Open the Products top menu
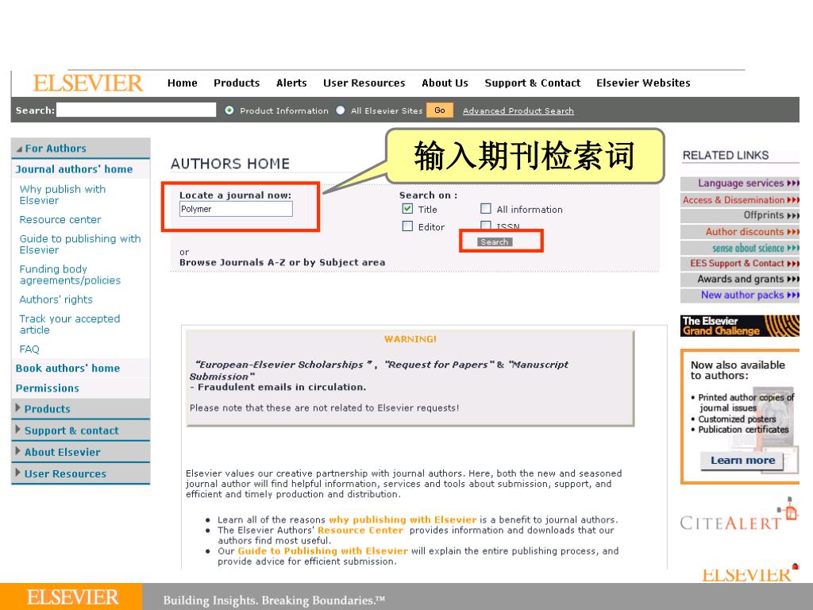The width and height of the screenshot is (813, 610). click(237, 83)
